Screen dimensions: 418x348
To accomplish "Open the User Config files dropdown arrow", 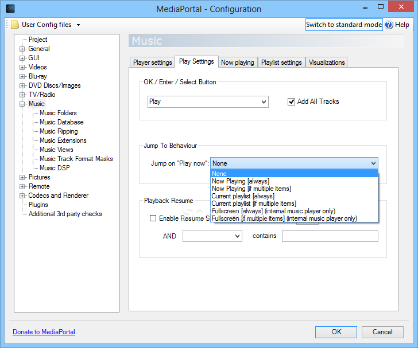I will (x=78, y=25).
